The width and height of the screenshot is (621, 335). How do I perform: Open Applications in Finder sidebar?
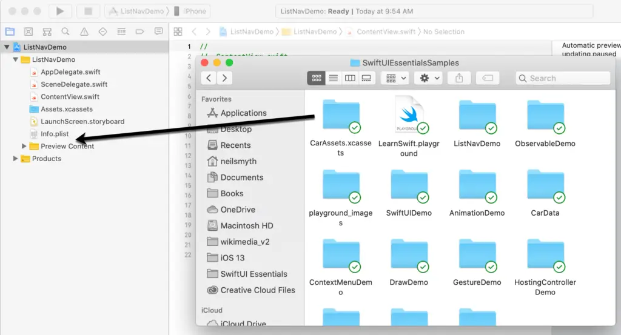(x=237, y=113)
